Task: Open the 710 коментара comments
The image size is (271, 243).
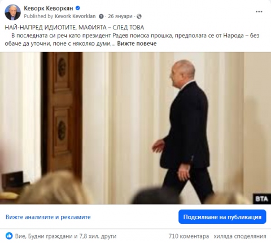Action: (189, 236)
